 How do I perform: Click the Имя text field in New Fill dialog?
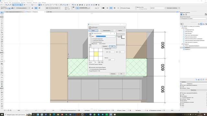point(106,36)
